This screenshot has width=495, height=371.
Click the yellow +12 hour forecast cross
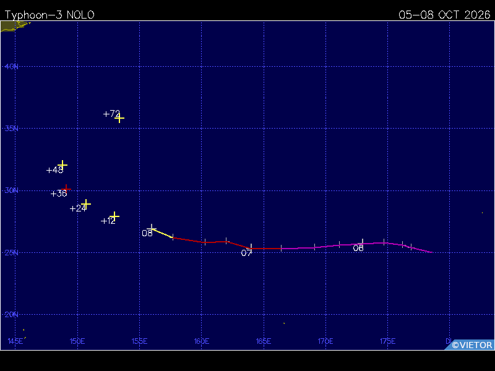tap(114, 216)
